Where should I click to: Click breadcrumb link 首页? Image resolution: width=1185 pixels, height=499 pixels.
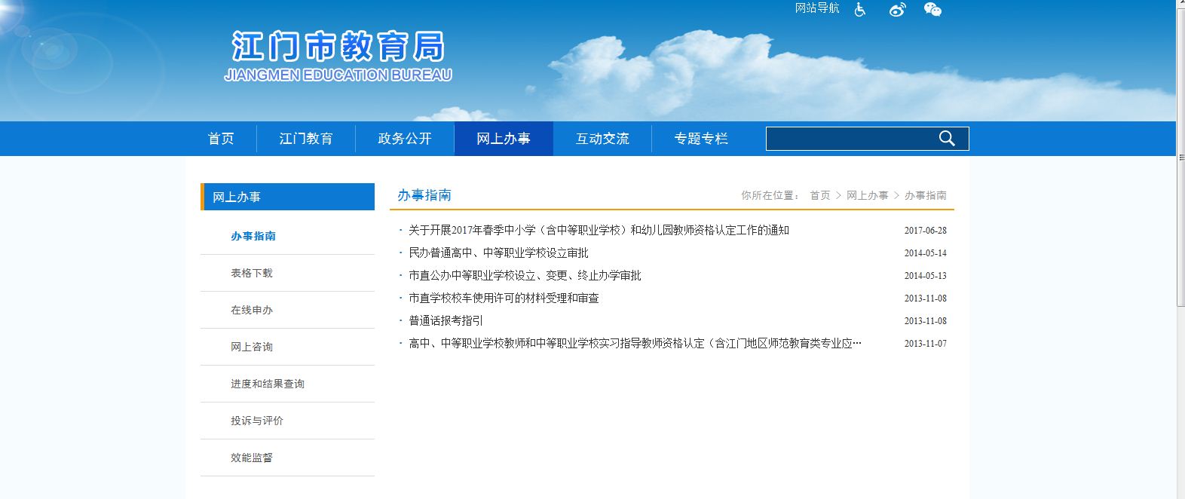click(x=820, y=195)
